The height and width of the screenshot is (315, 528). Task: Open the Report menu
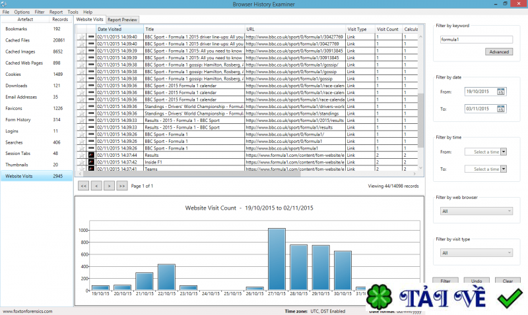56,12
